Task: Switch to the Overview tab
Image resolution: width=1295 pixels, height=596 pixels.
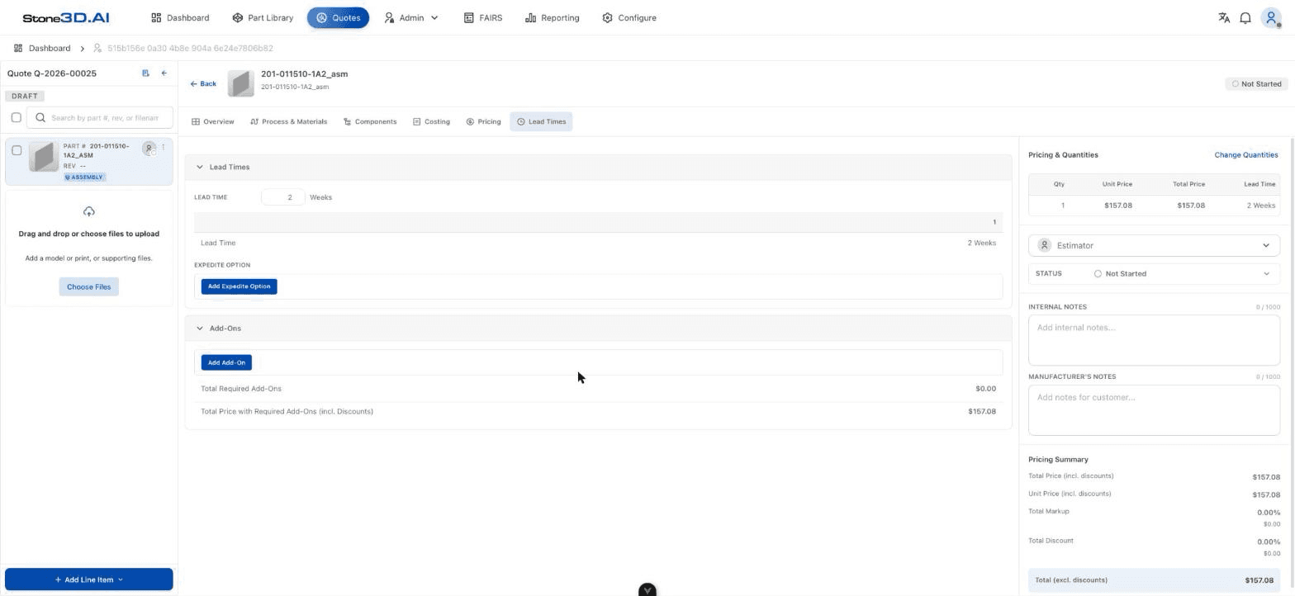Action: point(213,121)
